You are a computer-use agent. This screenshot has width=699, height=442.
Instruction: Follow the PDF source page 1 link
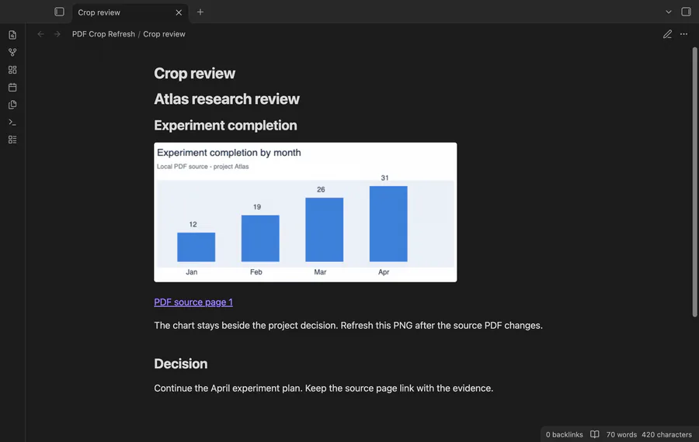193,302
